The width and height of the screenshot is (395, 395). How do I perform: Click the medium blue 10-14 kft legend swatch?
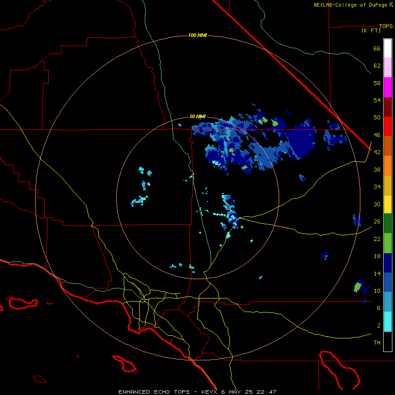click(388, 282)
